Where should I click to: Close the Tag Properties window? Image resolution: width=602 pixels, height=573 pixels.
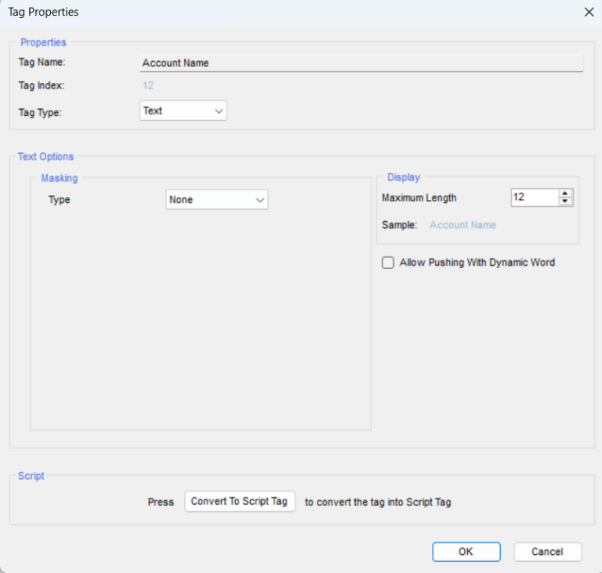(589, 12)
